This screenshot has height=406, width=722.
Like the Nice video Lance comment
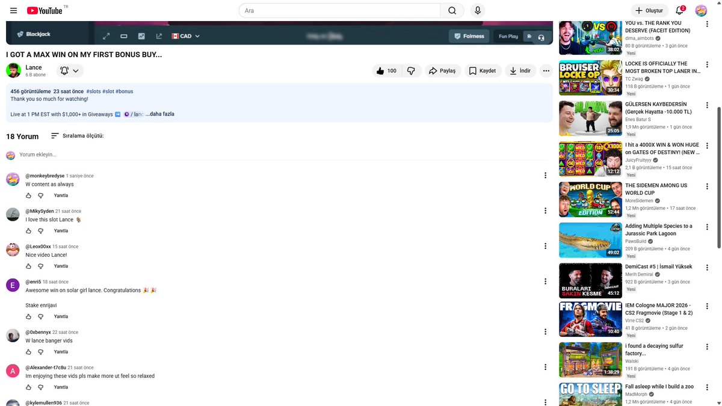pos(28,266)
